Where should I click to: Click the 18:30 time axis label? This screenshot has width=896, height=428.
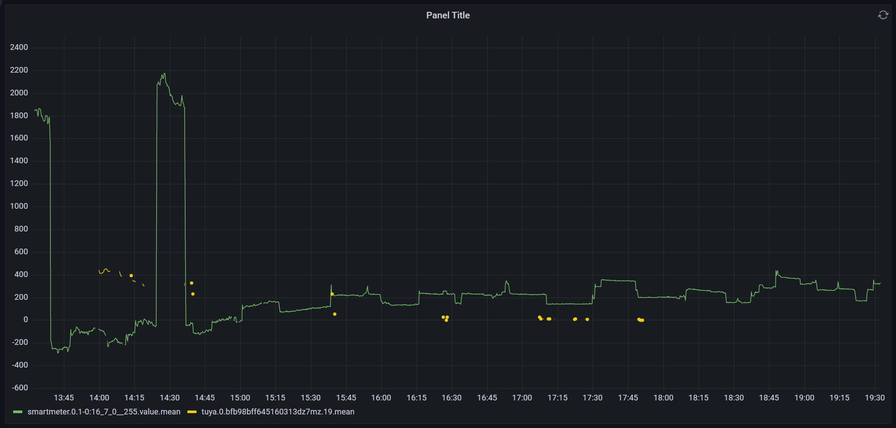pyautogui.click(x=734, y=398)
